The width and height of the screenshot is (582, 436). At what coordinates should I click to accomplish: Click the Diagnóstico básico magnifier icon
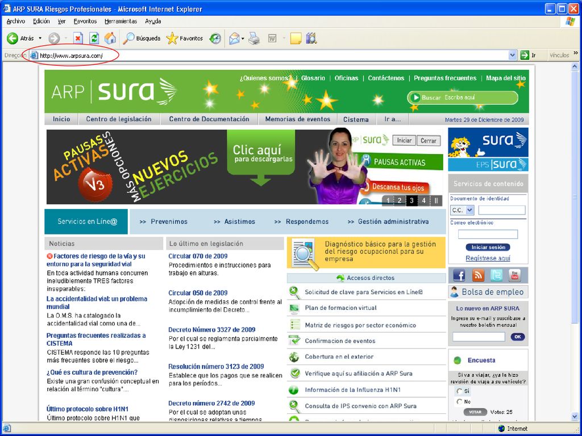[x=305, y=254]
